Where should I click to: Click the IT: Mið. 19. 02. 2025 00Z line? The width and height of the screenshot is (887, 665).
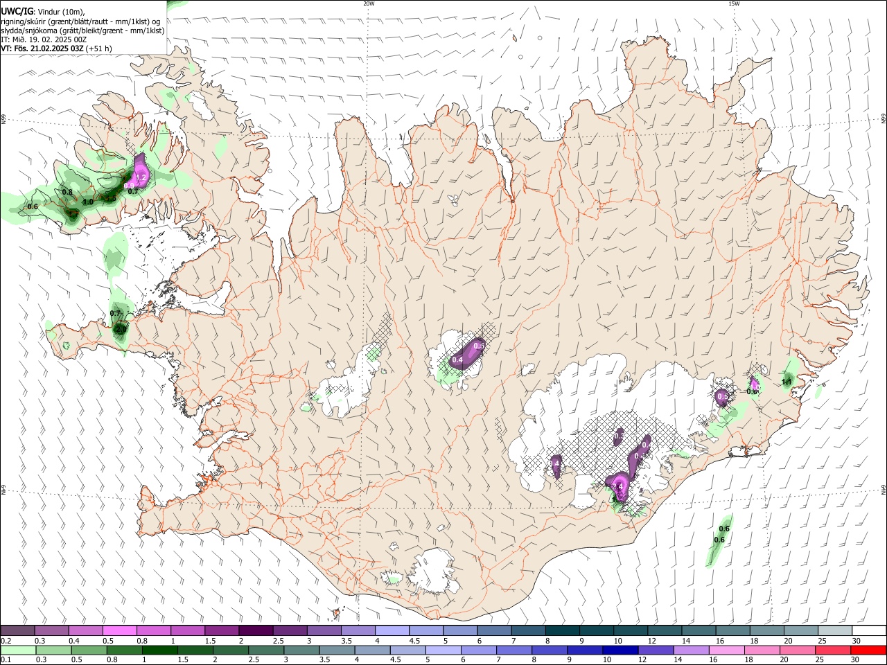pyautogui.click(x=44, y=39)
